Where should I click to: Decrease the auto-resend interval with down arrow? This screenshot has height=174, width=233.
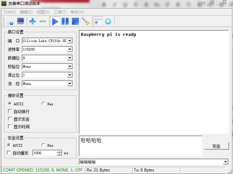(59, 154)
